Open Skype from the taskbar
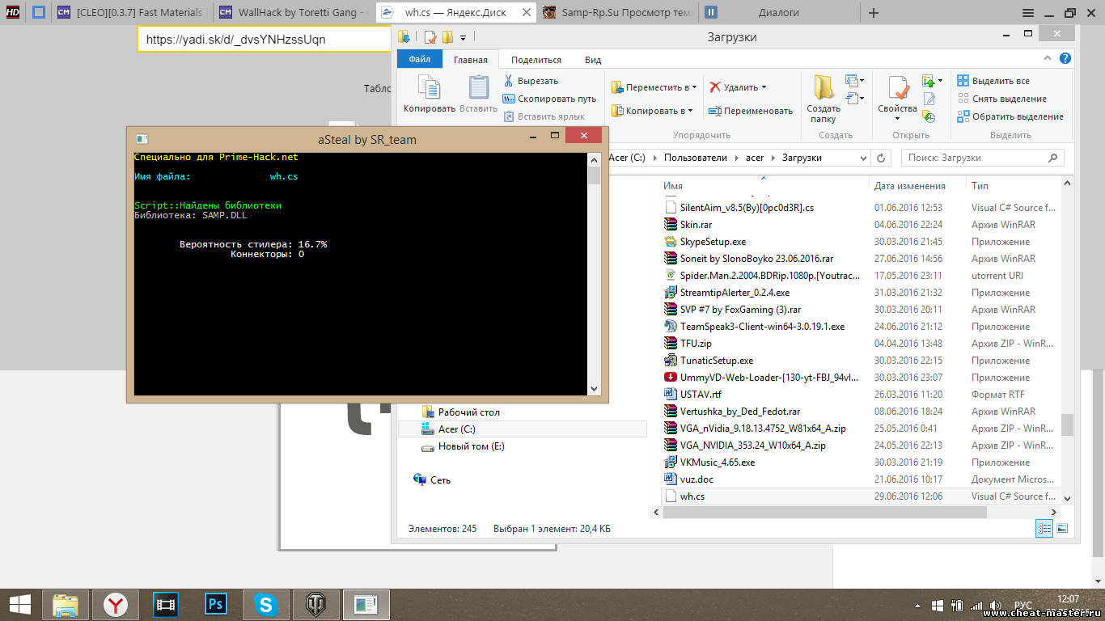This screenshot has height=621, width=1105. tap(265, 604)
